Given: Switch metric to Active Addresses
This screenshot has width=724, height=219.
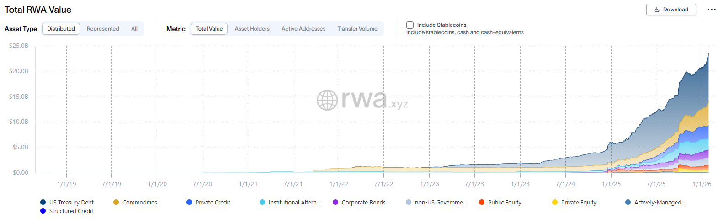Looking at the screenshot, I should pos(303,29).
